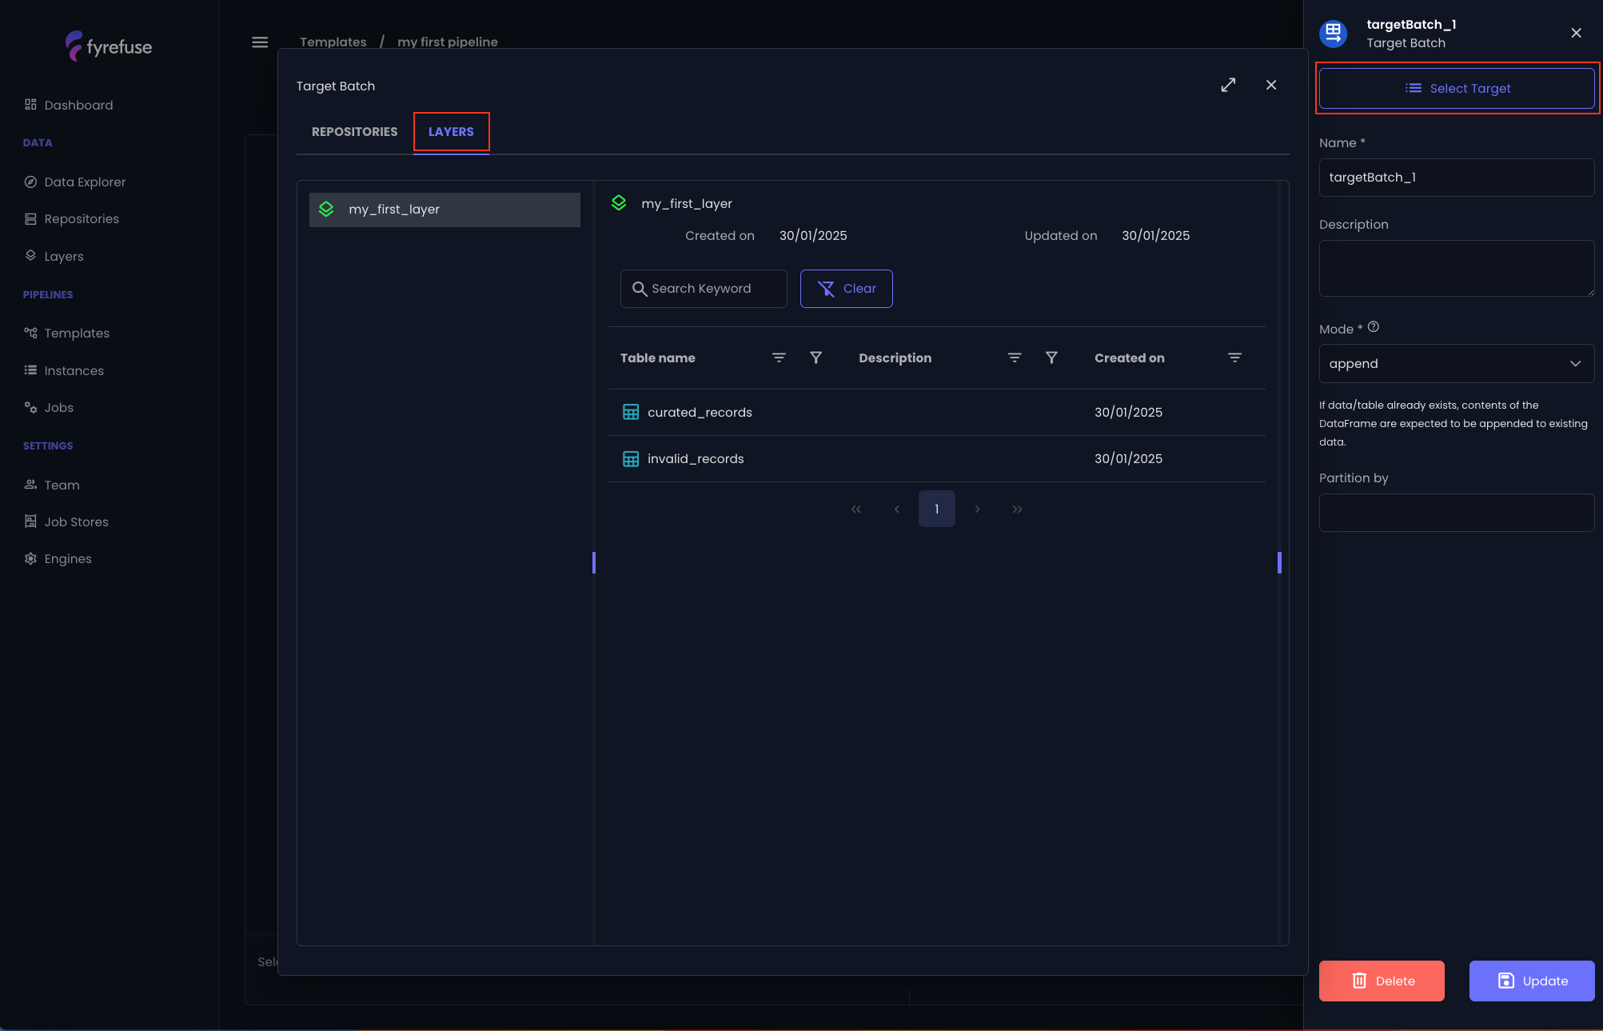
Task: Go to last page of table
Action: (1017, 509)
